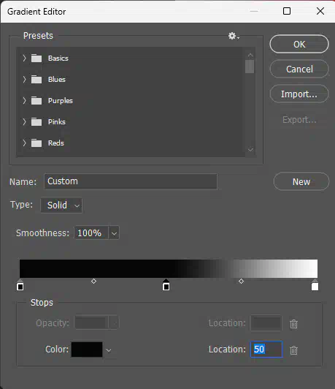
Task: Click the gradient Name input field
Action: click(x=131, y=181)
